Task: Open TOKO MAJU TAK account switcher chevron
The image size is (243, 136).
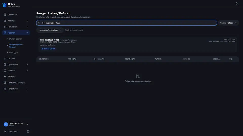Action: click(x=27, y=124)
